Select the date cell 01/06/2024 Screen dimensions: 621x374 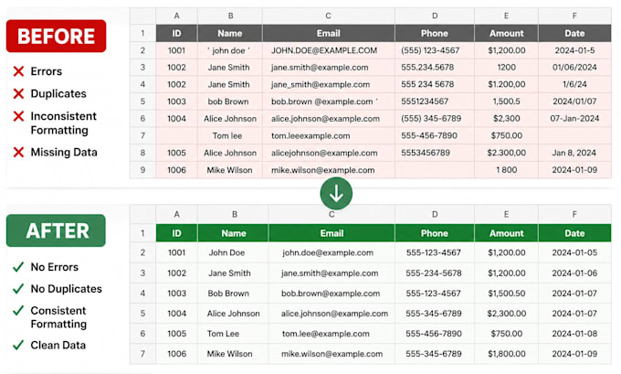point(574,68)
